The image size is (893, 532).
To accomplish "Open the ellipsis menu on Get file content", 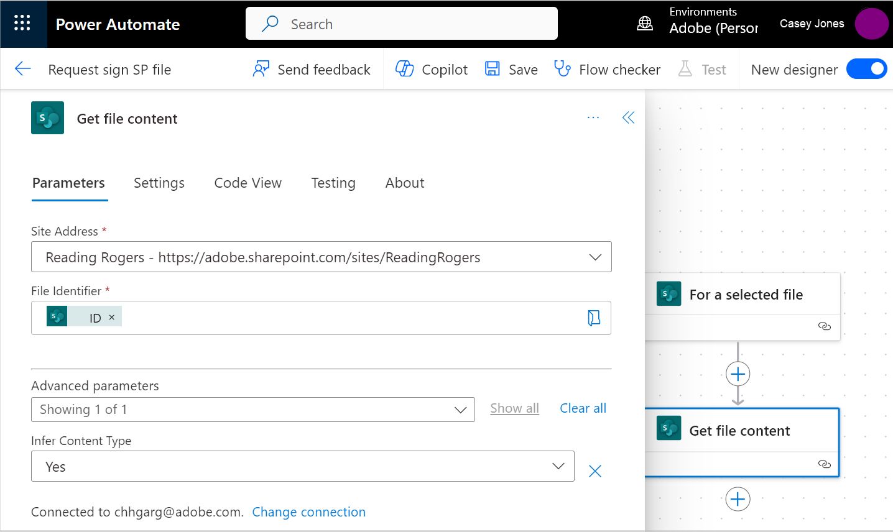I will (x=593, y=117).
